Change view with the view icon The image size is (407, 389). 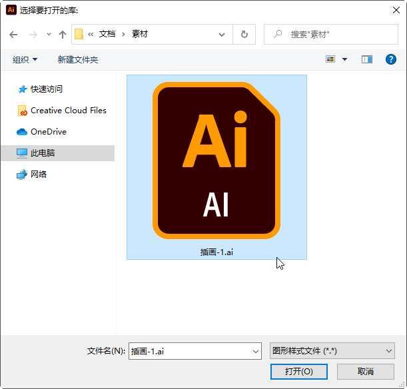(x=330, y=59)
